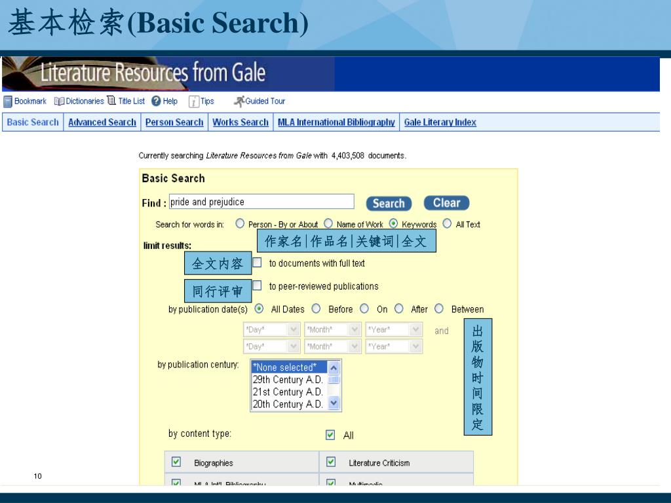
Task: Open the Person Search tab
Action: 174,122
